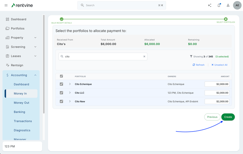Uncheck the Cito LLC portfolio checkbox
Viewport: 243px width, 154px height.
61,93
